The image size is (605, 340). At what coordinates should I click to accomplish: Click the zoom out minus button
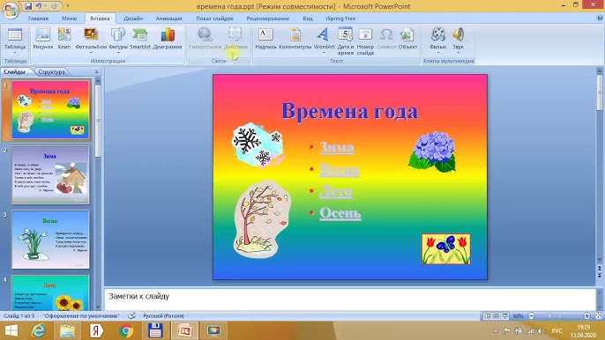[531, 315]
